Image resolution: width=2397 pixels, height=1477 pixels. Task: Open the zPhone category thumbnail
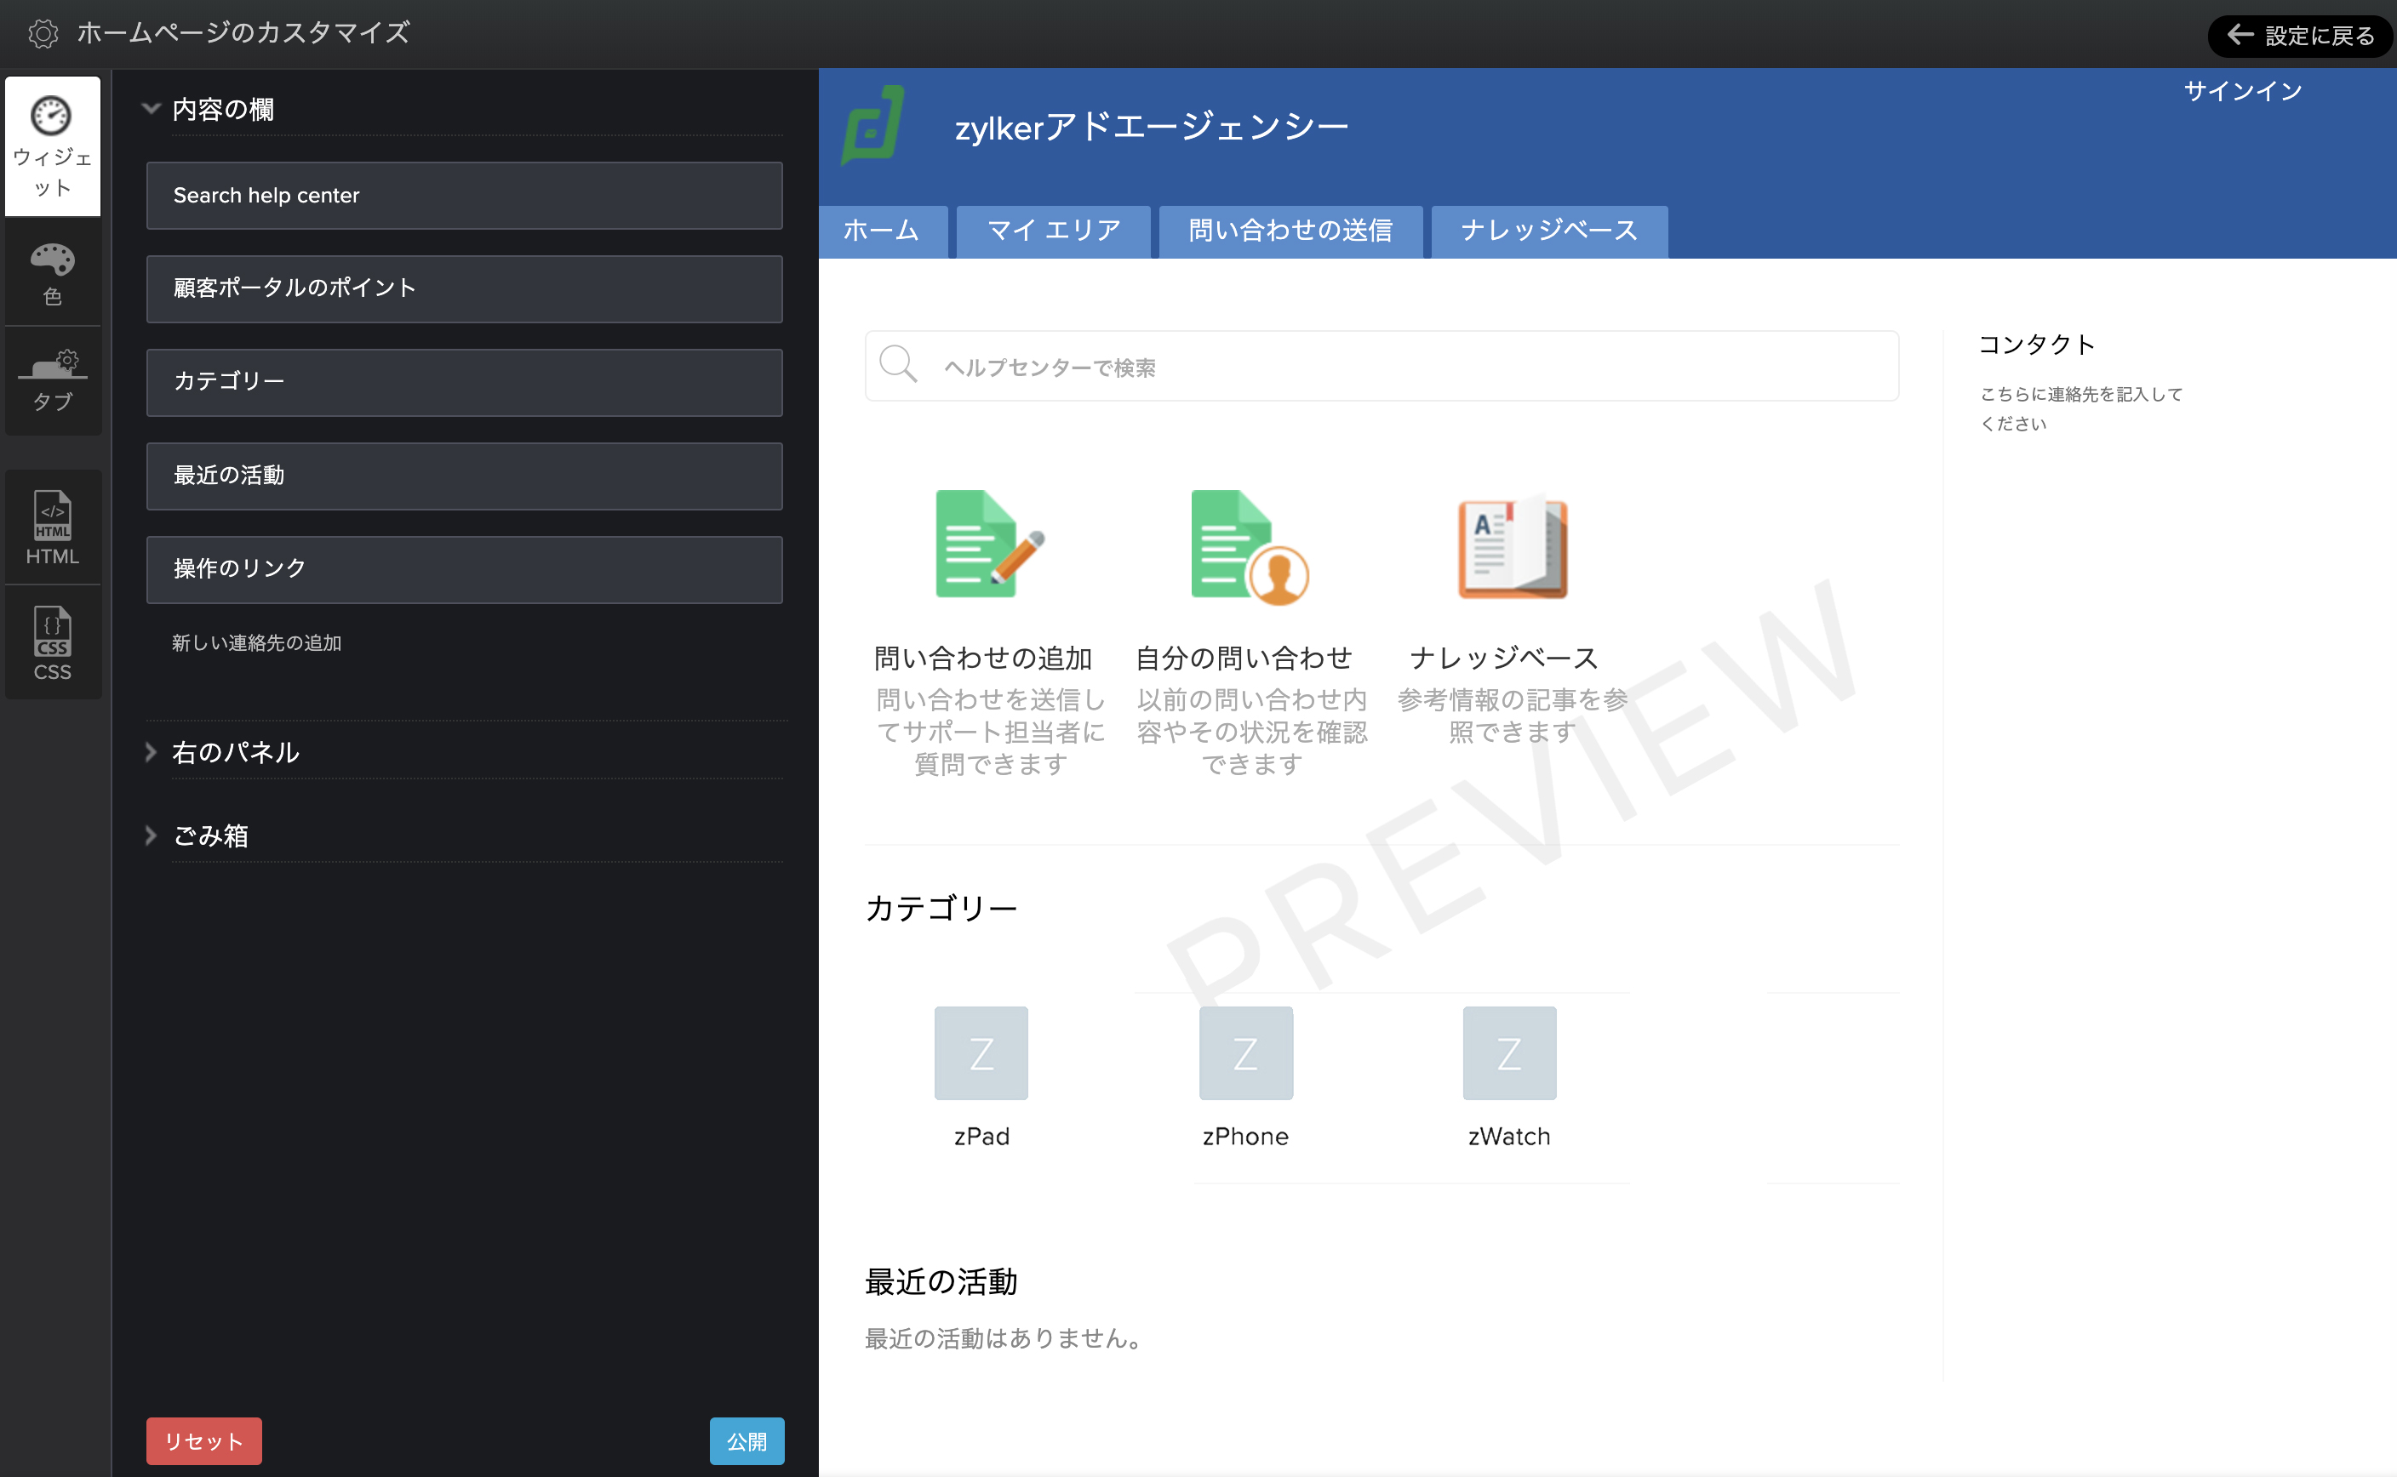point(1246,1053)
